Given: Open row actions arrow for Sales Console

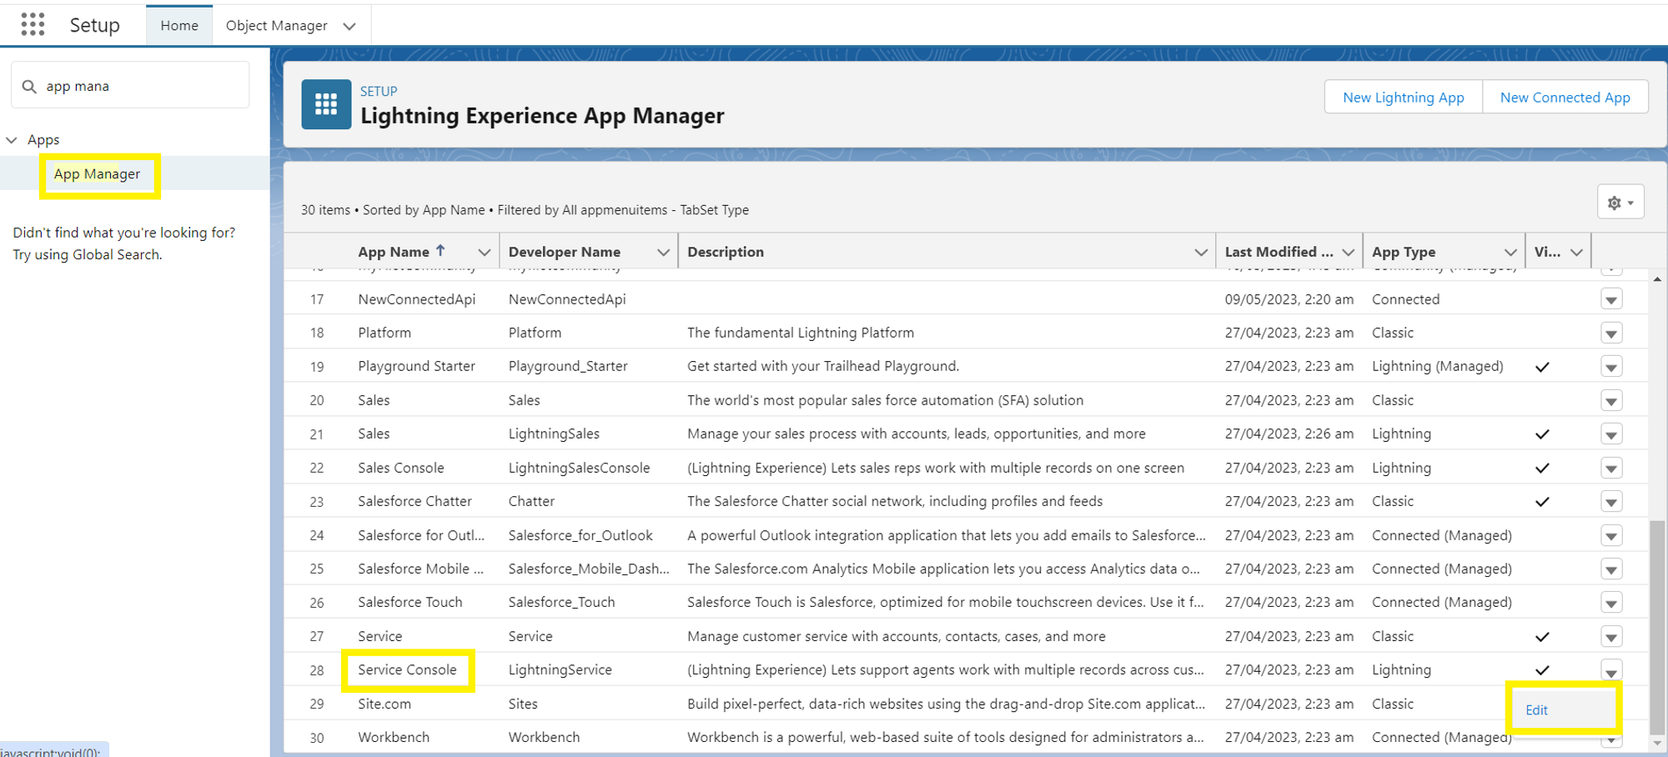Looking at the screenshot, I should pos(1611,469).
